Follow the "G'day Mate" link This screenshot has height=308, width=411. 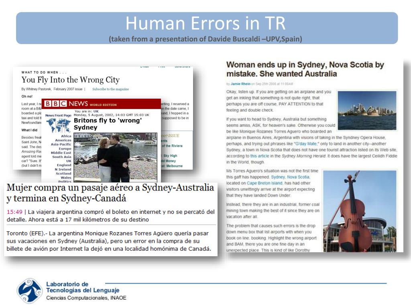pos(306,144)
